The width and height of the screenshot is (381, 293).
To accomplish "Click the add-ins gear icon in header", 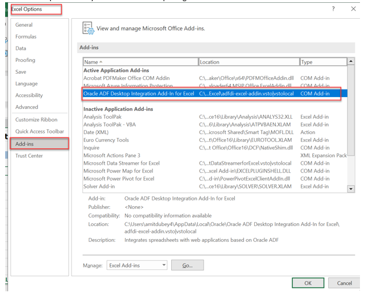I will pos(88,28).
